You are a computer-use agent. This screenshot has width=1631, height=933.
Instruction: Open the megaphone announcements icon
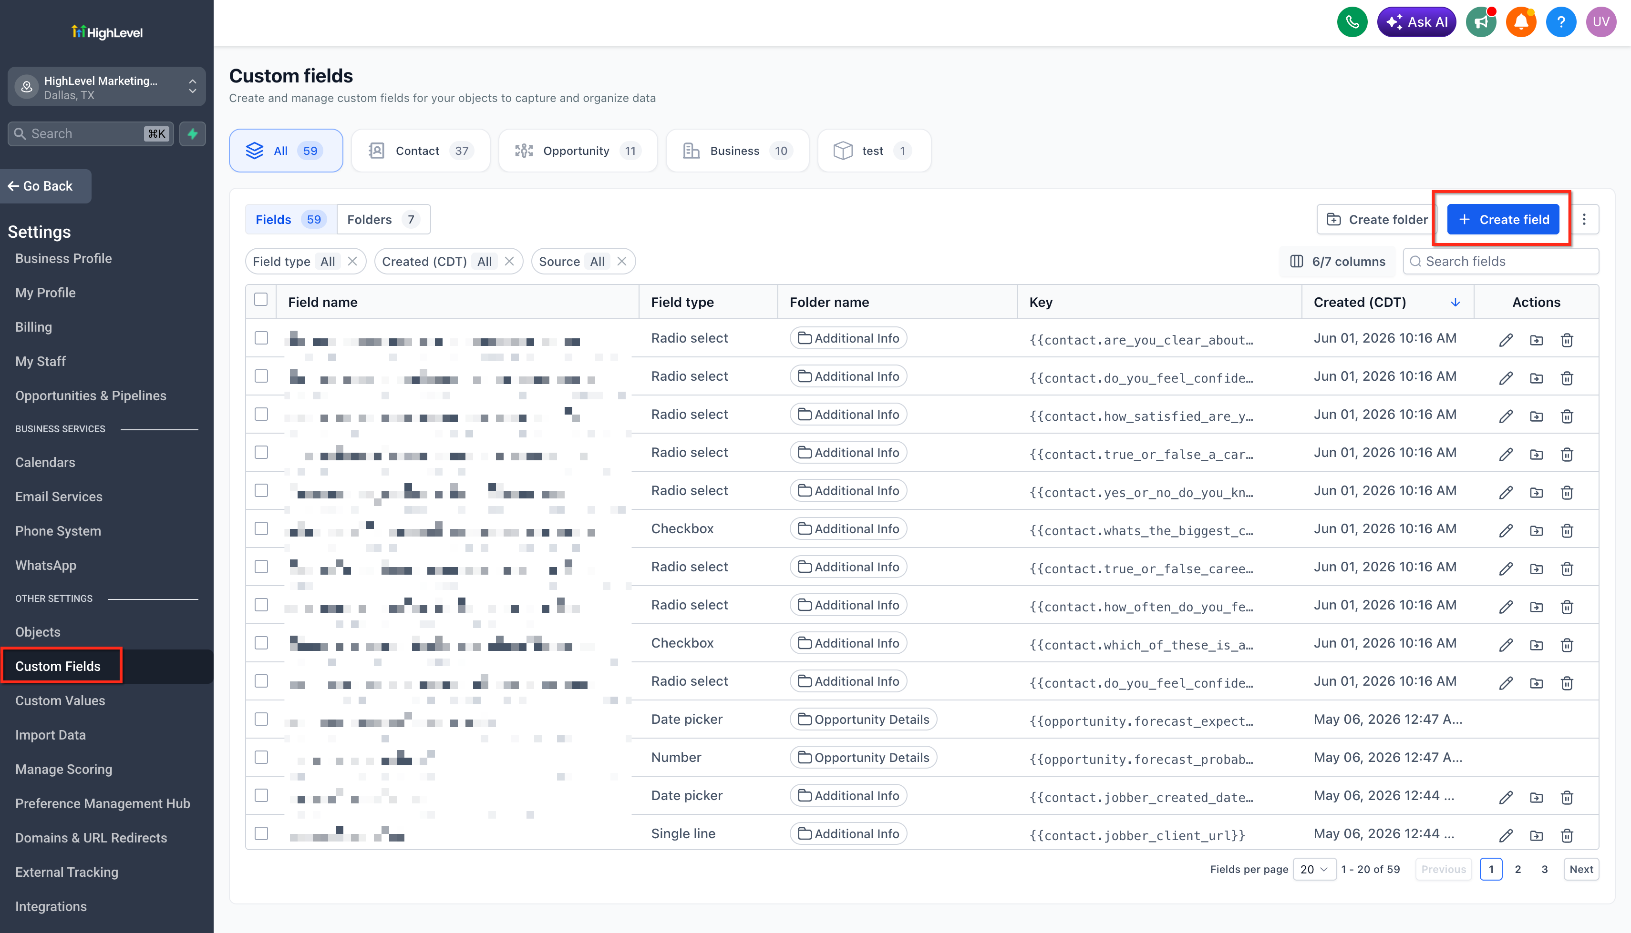[1481, 22]
